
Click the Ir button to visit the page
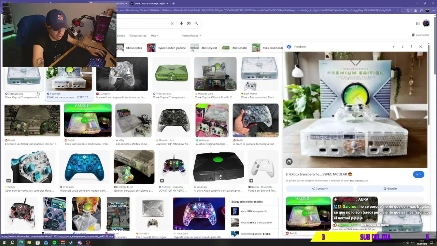coord(419,174)
